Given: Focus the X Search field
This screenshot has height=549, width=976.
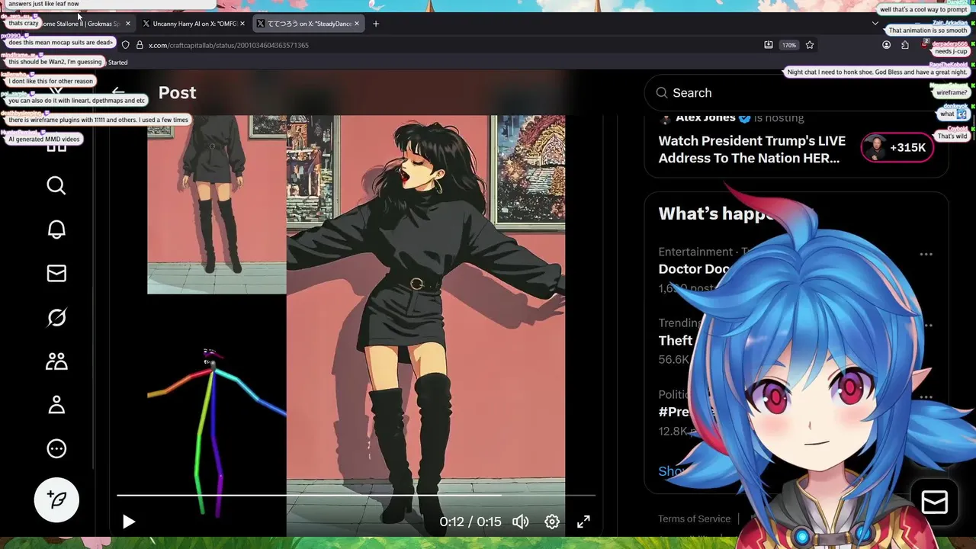Looking at the screenshot, I should (x=797, y=92).
